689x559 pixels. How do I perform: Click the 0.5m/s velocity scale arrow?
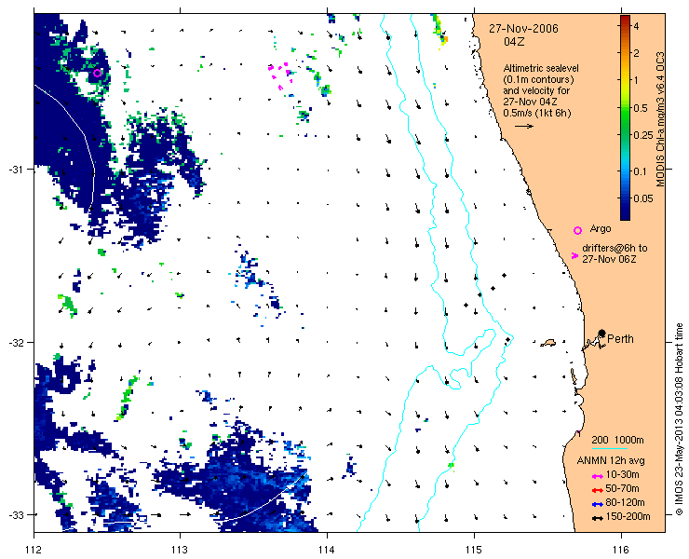tap(524, 126)
